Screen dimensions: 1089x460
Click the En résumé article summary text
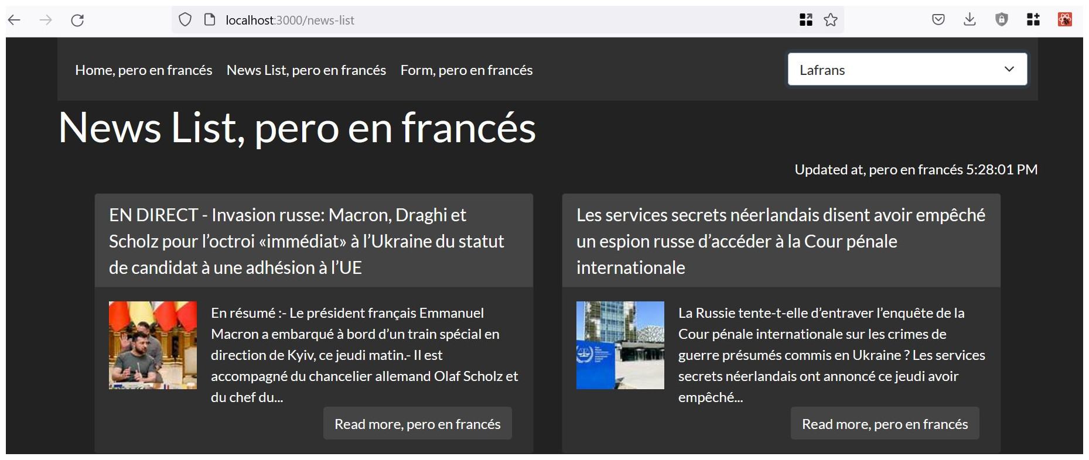click(x=364, y=355)
